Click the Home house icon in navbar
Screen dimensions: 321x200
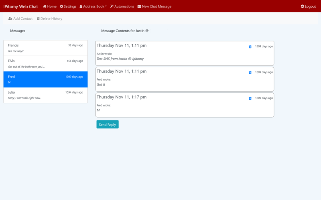tap(45, 6)
